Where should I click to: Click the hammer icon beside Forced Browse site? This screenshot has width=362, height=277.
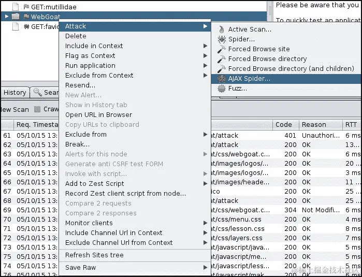[x=222, y=49]
